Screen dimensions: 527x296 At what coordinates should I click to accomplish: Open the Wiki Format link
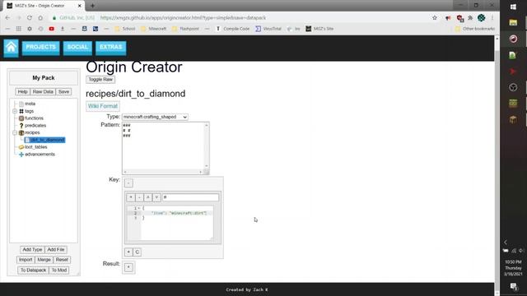click(103, 106)
